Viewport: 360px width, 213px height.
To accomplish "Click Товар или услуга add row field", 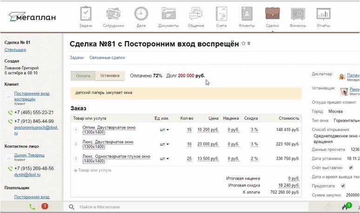I will click(x=94, y=171).
